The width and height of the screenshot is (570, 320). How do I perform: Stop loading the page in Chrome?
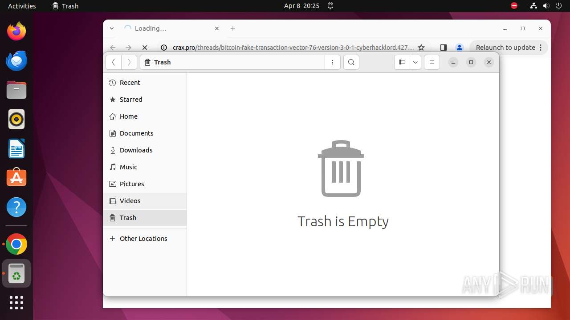point(145,48)
